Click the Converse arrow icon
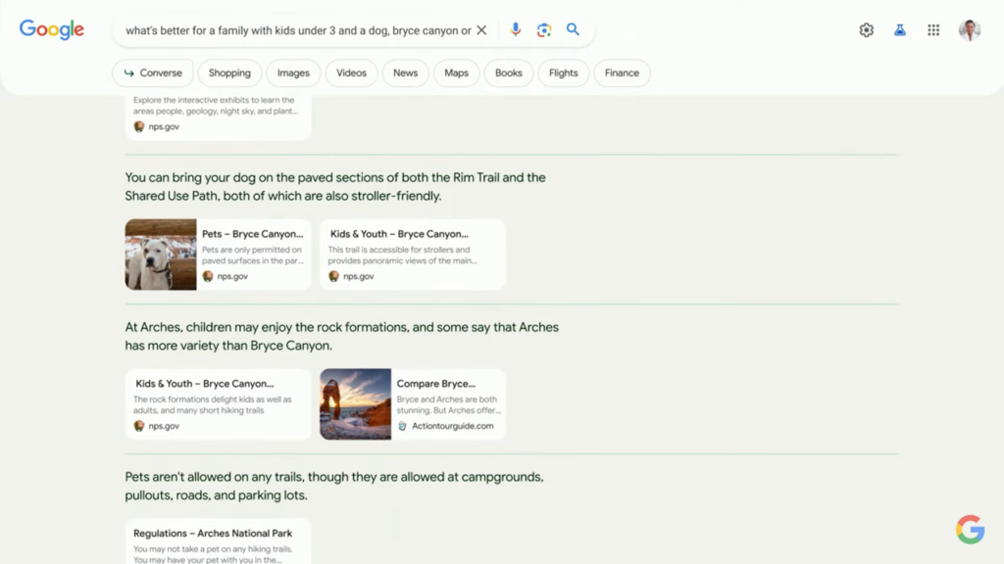Screen dimensions: 1004x564 [x=129, y=72]
